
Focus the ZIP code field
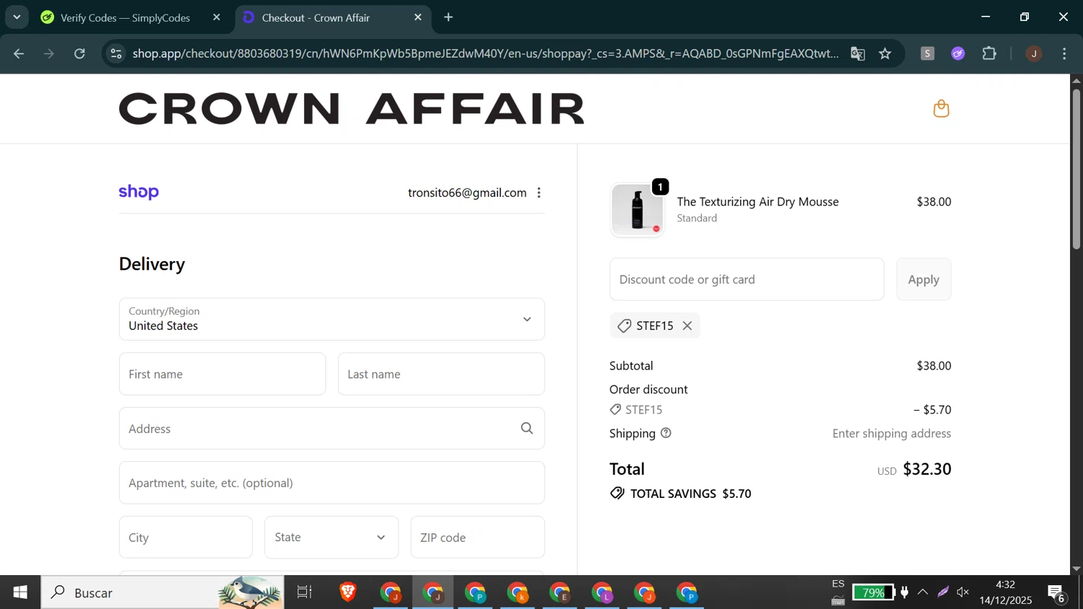tap(477, 537)
